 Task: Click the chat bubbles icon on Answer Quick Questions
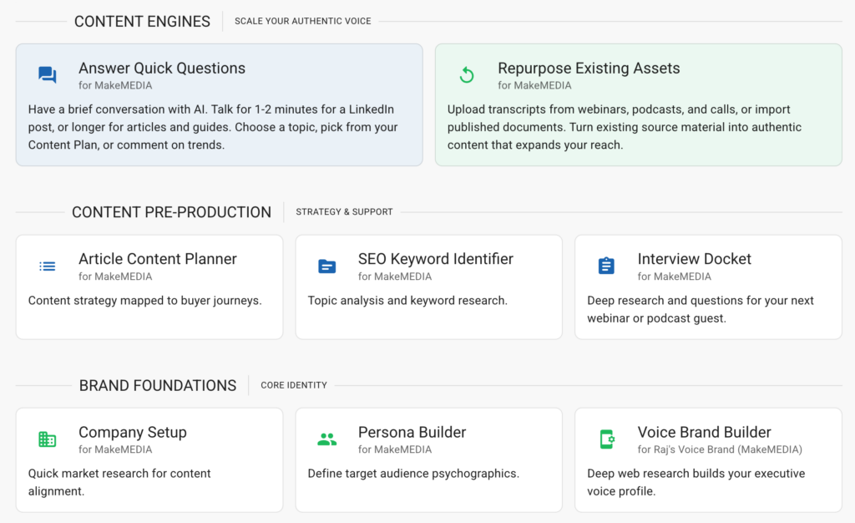(x=48, y=74)
